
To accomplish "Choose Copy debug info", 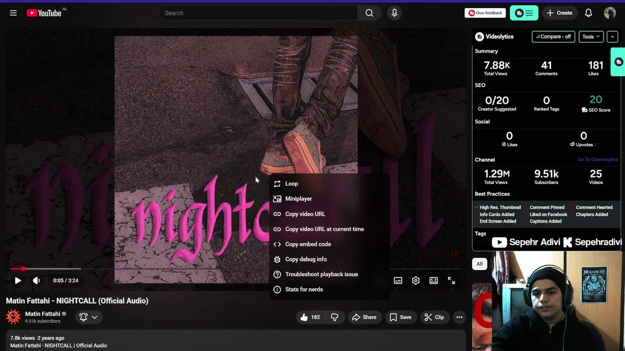I will coord(330,259).
